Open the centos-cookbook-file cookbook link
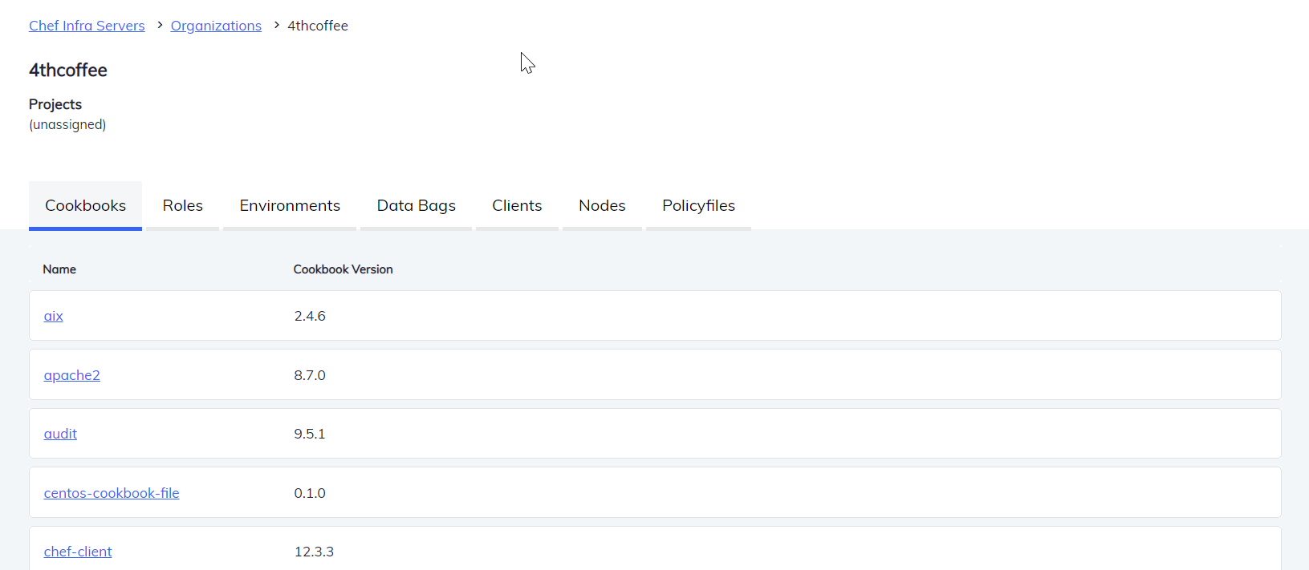Image resolution: width=1309 pixels, height=570 pixels. click(112, 493)
